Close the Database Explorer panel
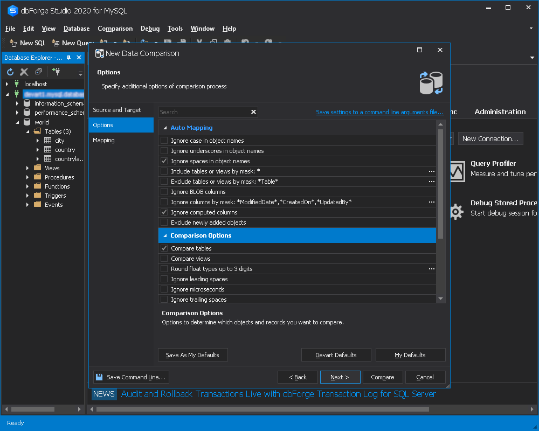The height and width of the screenshot is (431, 539). [79, 58]
